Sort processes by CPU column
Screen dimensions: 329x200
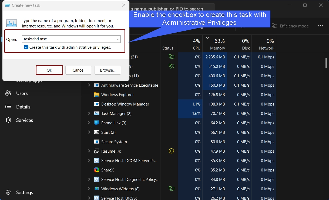(x=190, y=44)
